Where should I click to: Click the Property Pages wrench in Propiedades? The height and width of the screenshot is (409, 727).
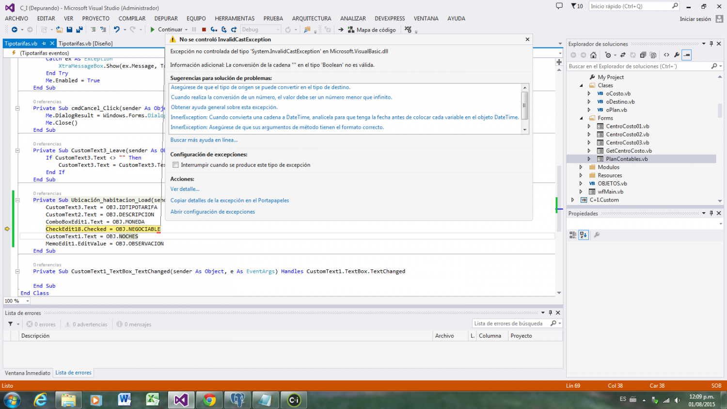click(x=597, y=235)
